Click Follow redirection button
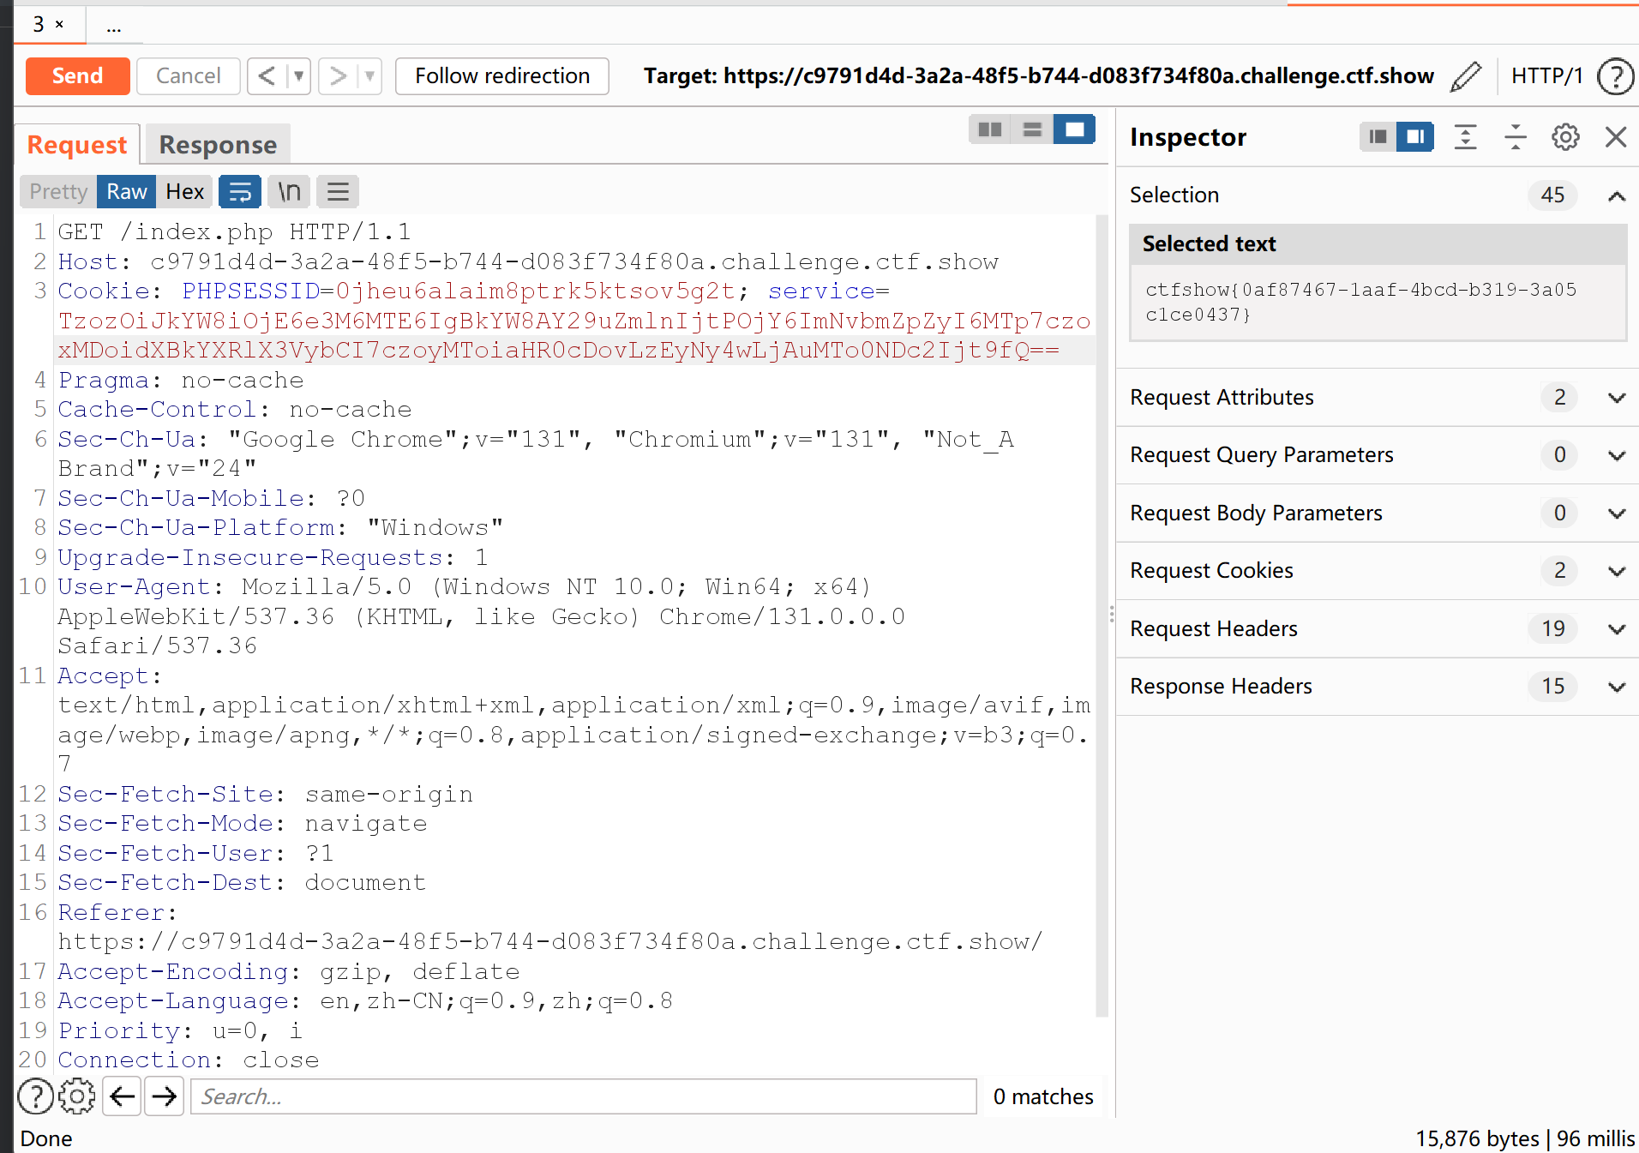Screen dimensions: 1639x1153 [x=502, y=76]
